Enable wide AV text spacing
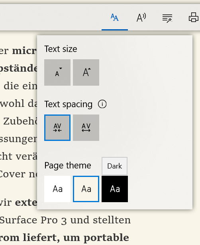Screen dimensions: 200x245 coord(86,128)
